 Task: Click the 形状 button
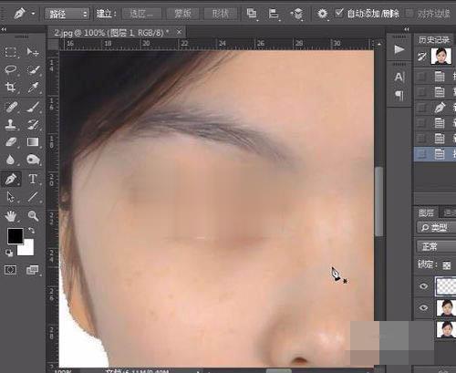tap(220, 14)
